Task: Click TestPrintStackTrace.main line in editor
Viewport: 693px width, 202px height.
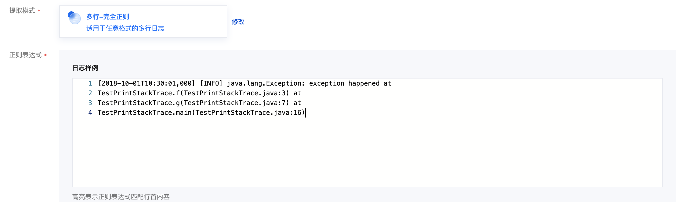Action: pyautogui.click(x=201, y=113)
